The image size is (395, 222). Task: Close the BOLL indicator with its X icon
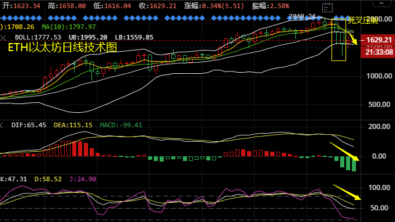tap(3, 38)
